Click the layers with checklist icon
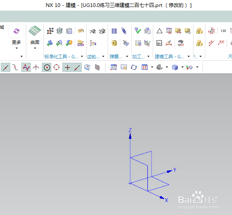This screenshot has height=215, width=232. 69,31
